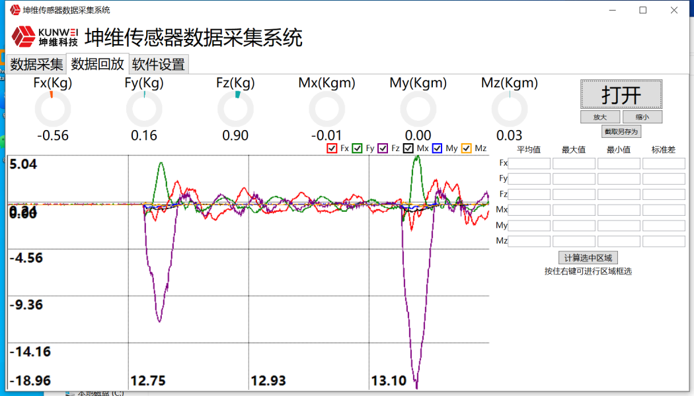Open the 软件设置 tab
The image size is (694, 396).
159,64
